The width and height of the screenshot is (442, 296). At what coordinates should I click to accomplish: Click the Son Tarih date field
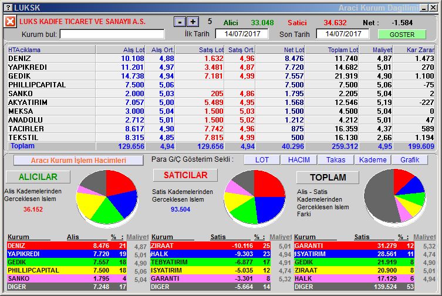343,34
